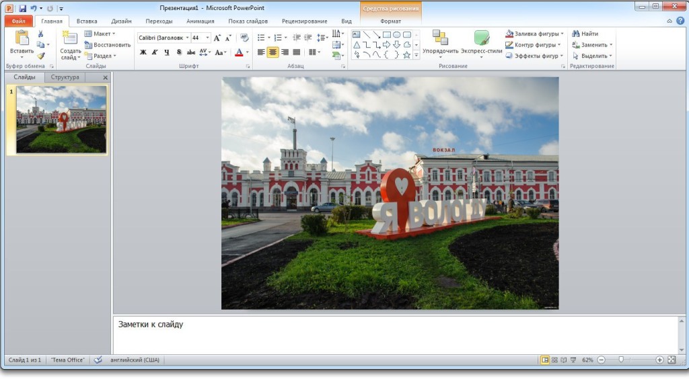
Task: Click Восстановить button
Action: click(108, 45)
